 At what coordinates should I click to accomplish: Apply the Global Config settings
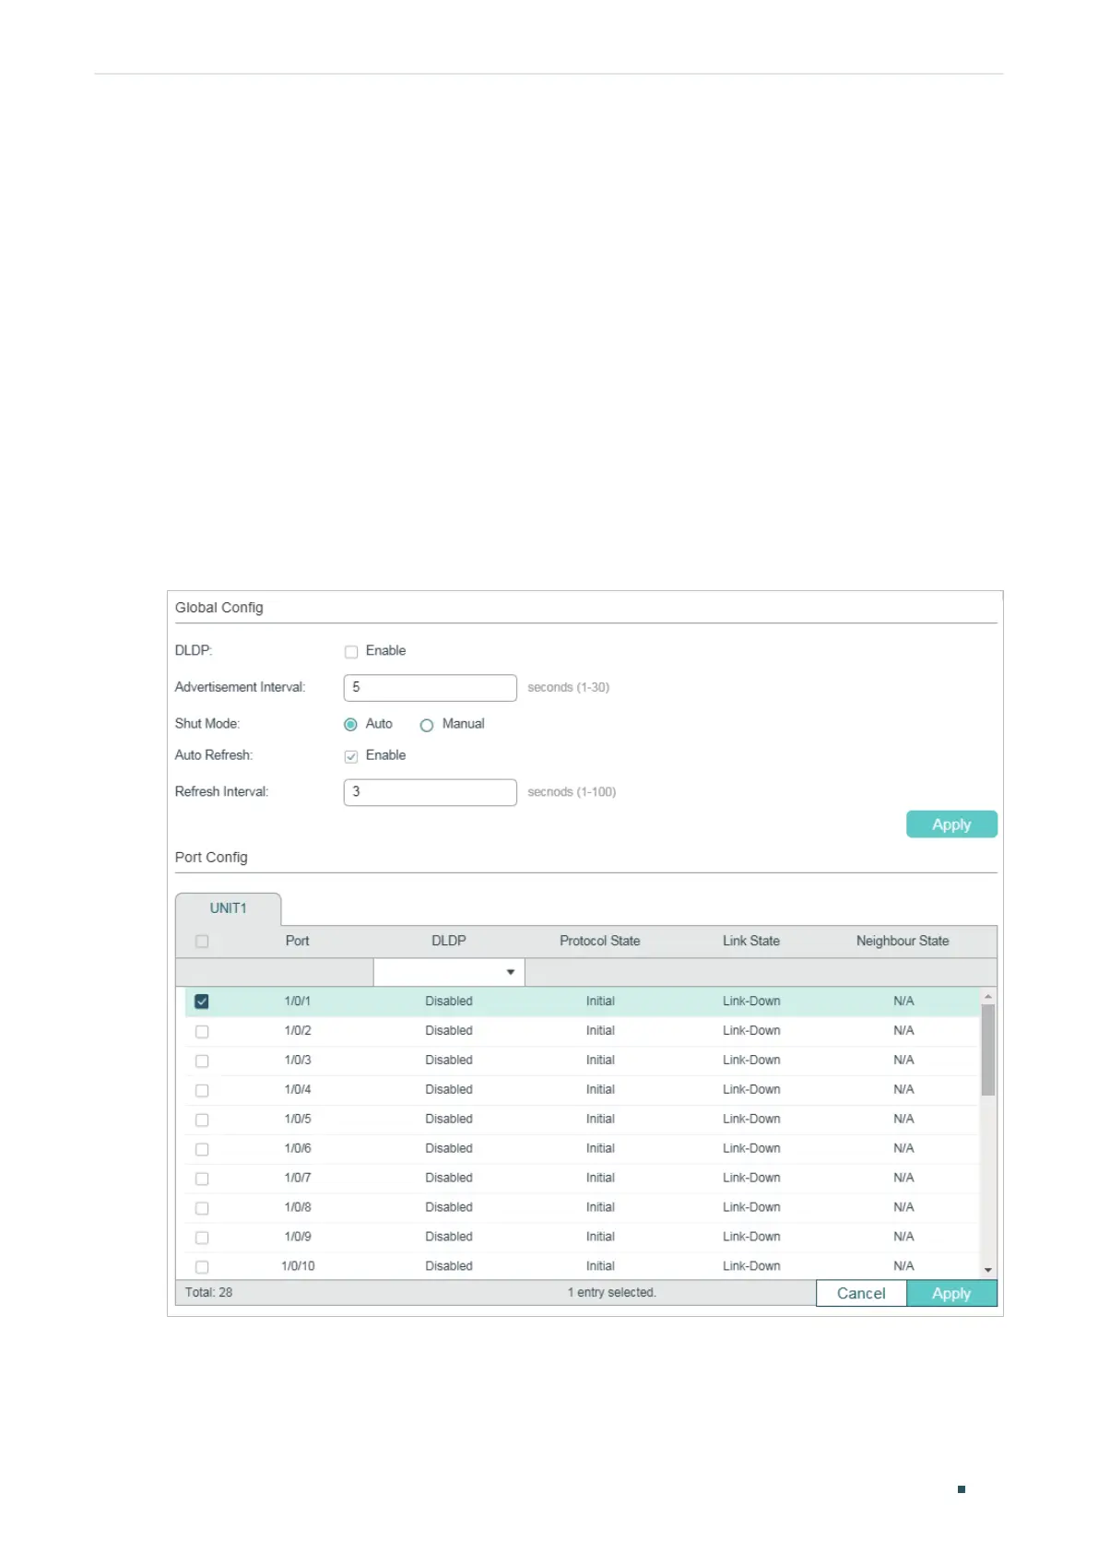pyautogui.click(x=951, y=824)
